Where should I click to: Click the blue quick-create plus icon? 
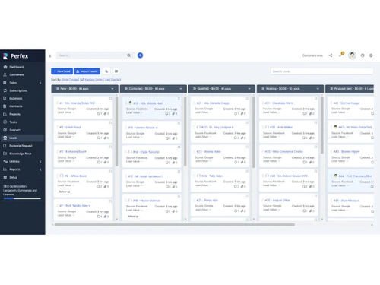140,55
